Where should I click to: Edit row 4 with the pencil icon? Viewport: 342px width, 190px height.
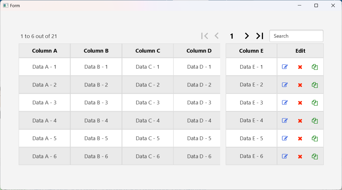[x=285, y=121]
